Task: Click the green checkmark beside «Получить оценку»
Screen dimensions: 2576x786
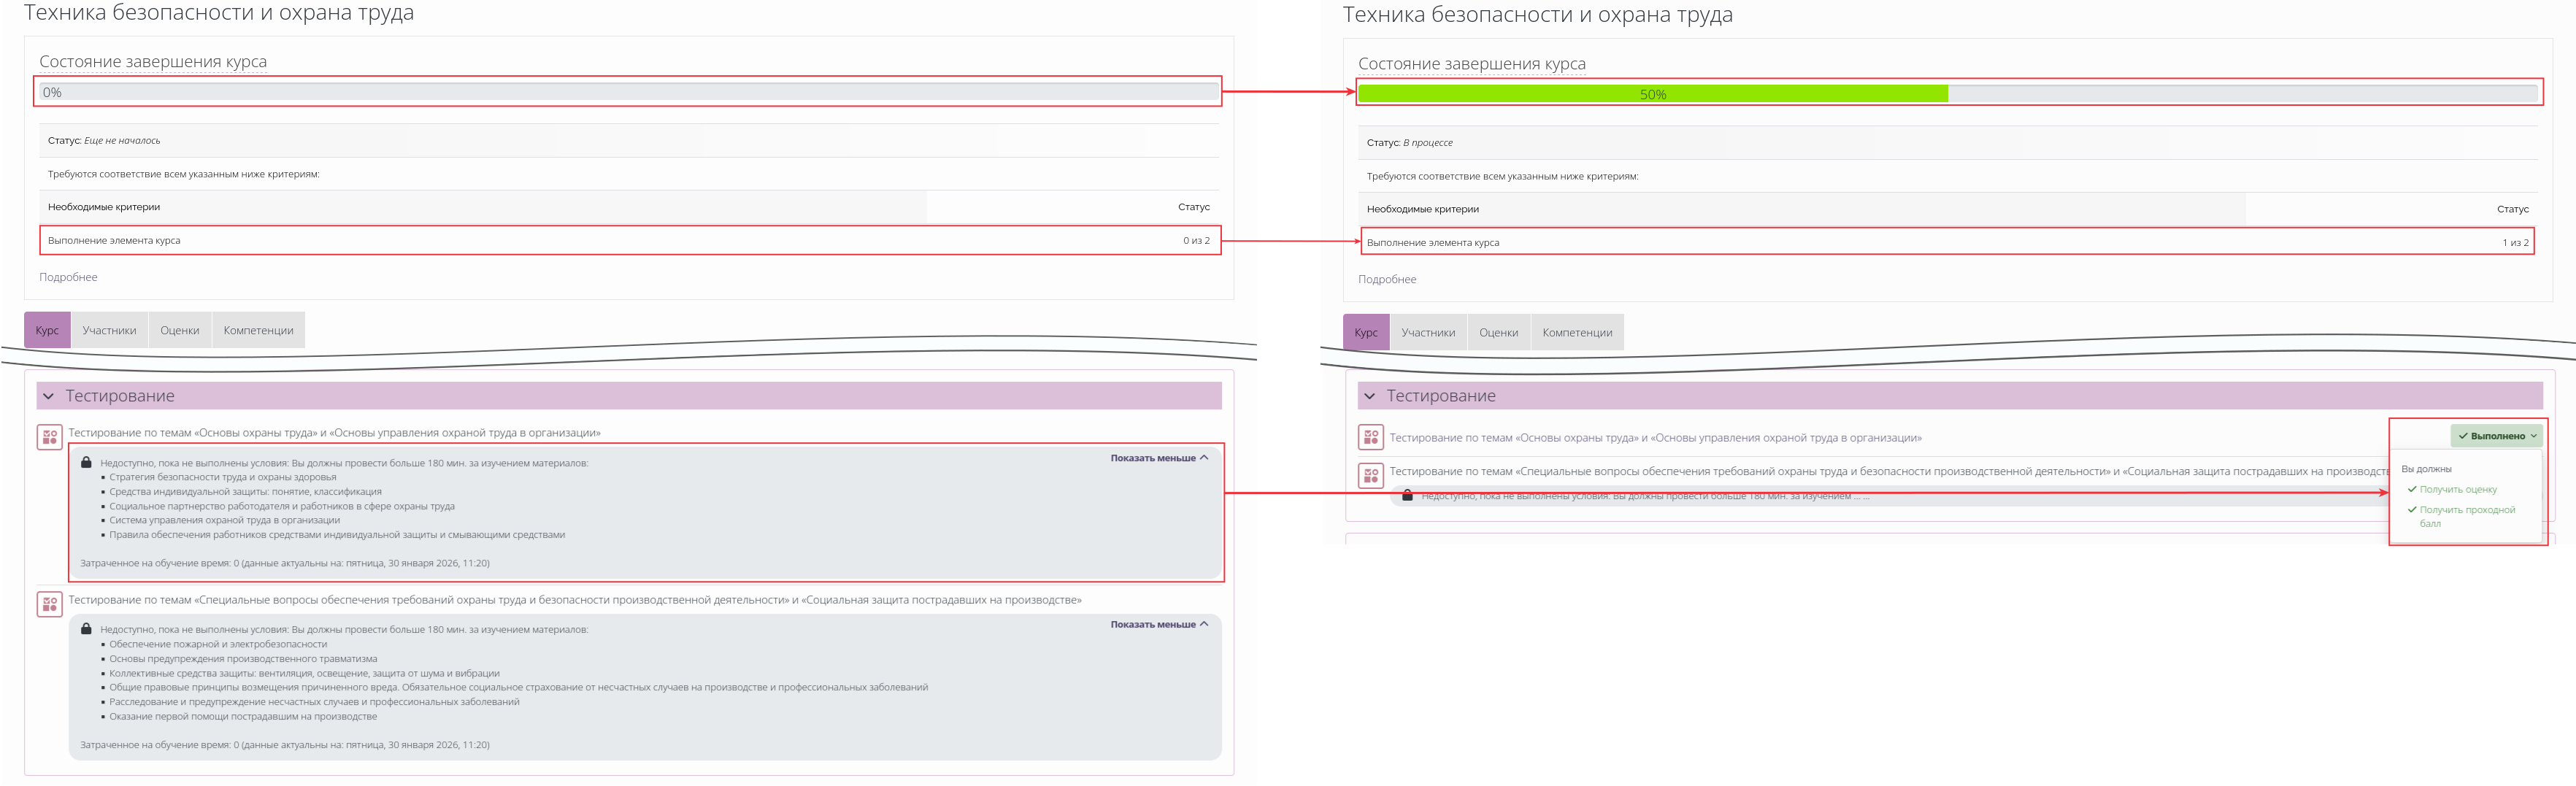Action: (2412, 489)
